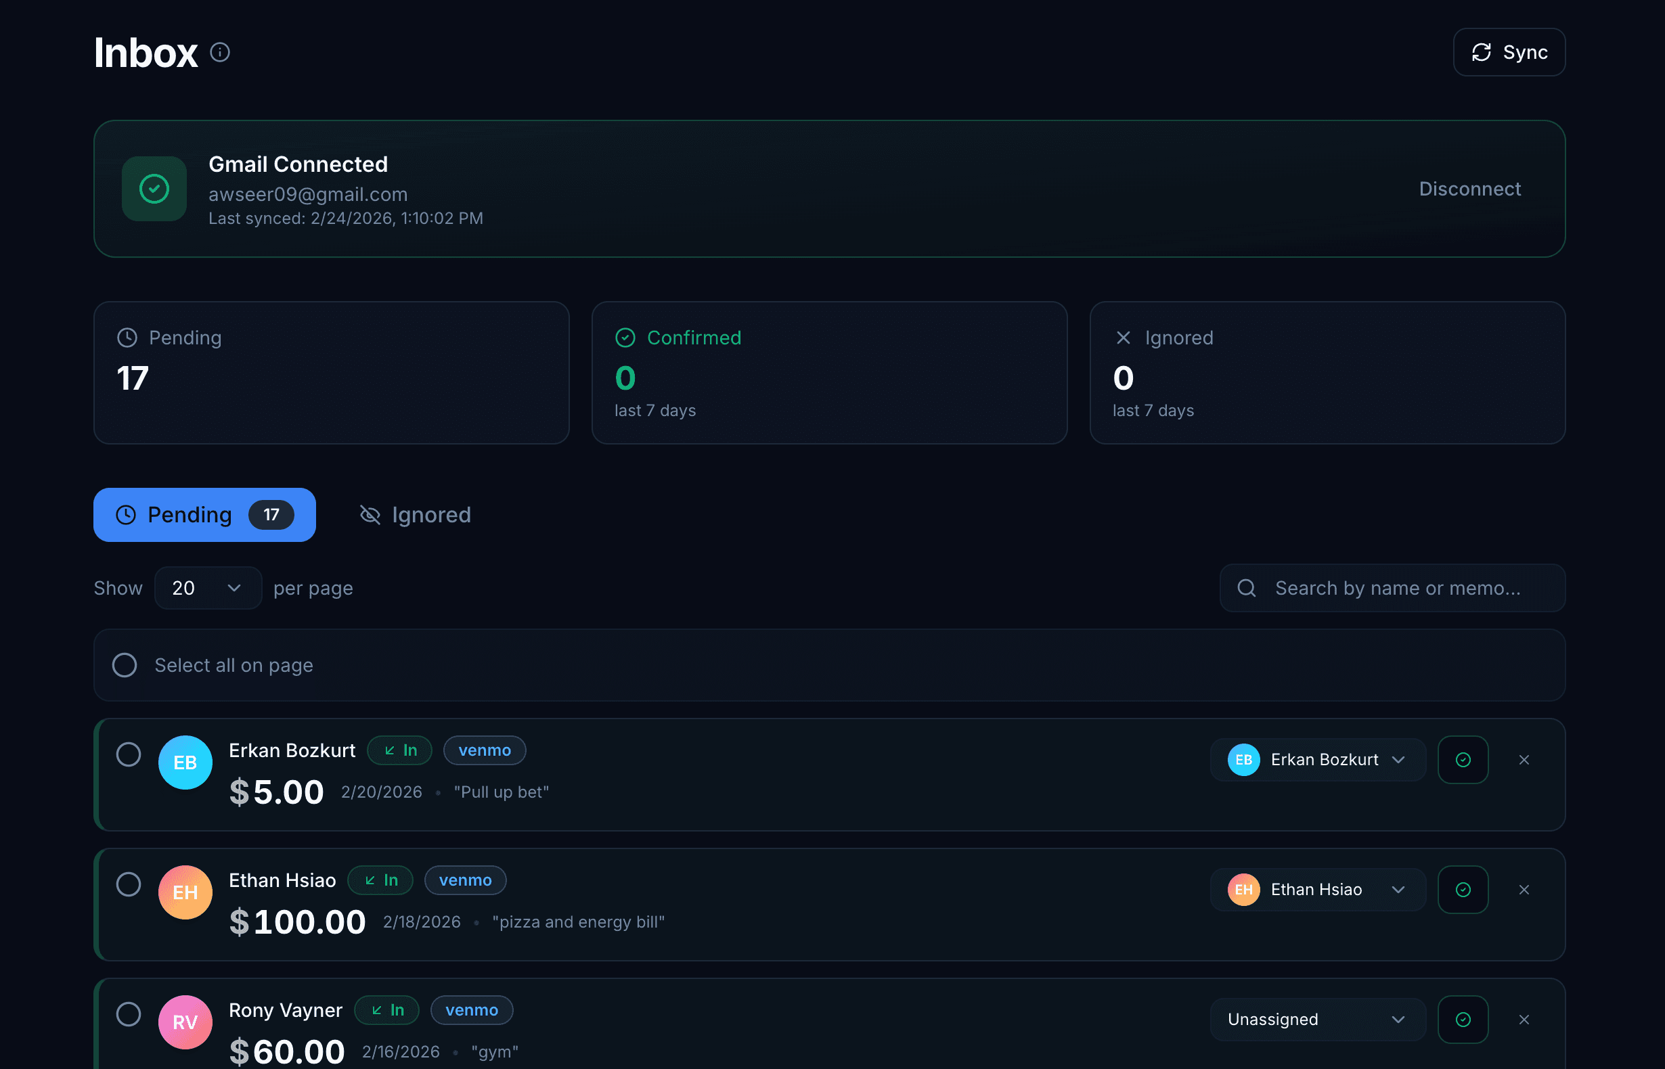Click the Gmail connected checkmark icon
Screen dimensions: 1665x1069
(154, 189)
